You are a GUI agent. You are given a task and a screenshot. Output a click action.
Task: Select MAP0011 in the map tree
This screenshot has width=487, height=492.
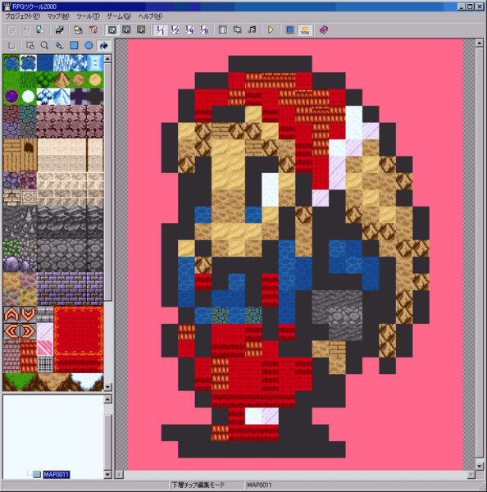(57, 475)
